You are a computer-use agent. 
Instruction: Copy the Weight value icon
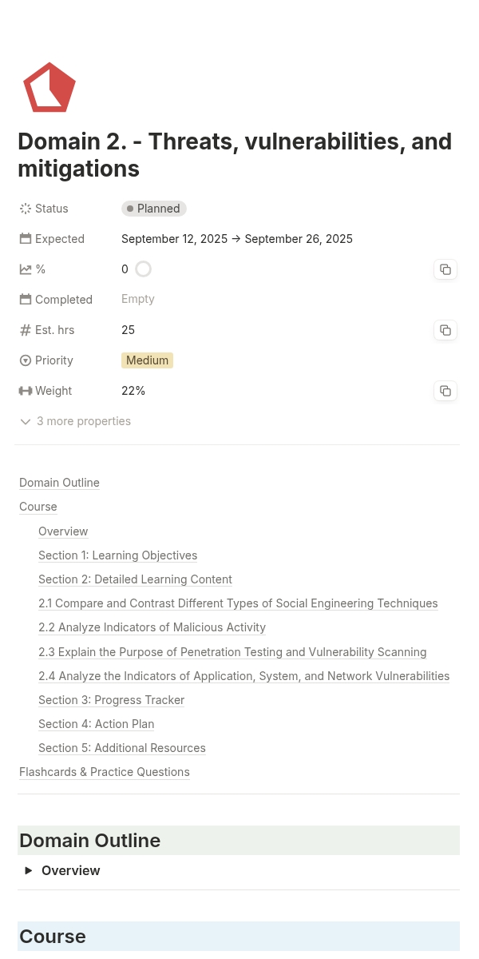point(445,391)
